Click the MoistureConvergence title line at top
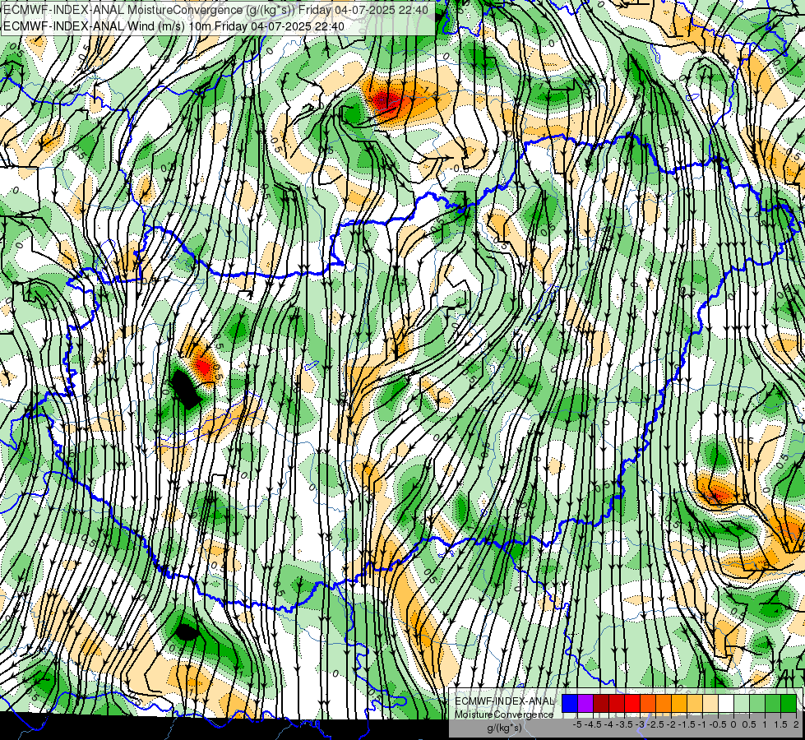Image resolution: width=805 pixels, height=740 pixels. [x=215, y=9]
